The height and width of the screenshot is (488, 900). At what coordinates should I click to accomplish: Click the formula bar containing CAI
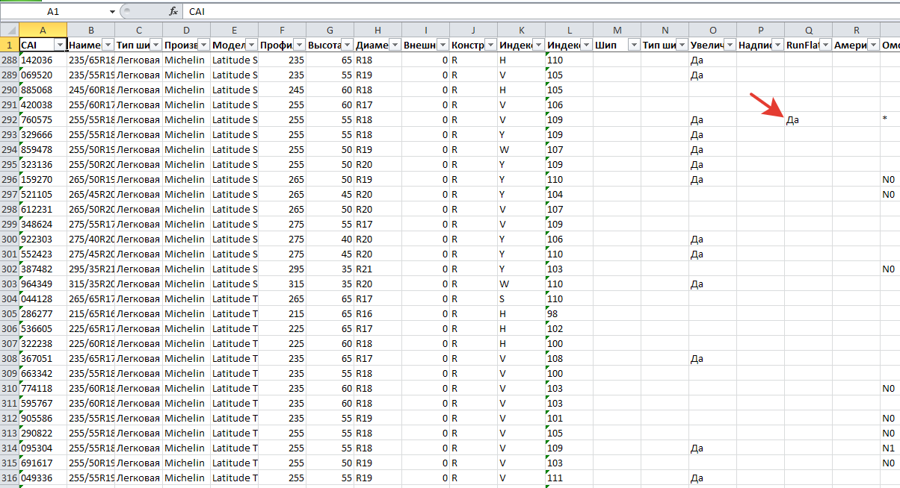tap(541, 12)
